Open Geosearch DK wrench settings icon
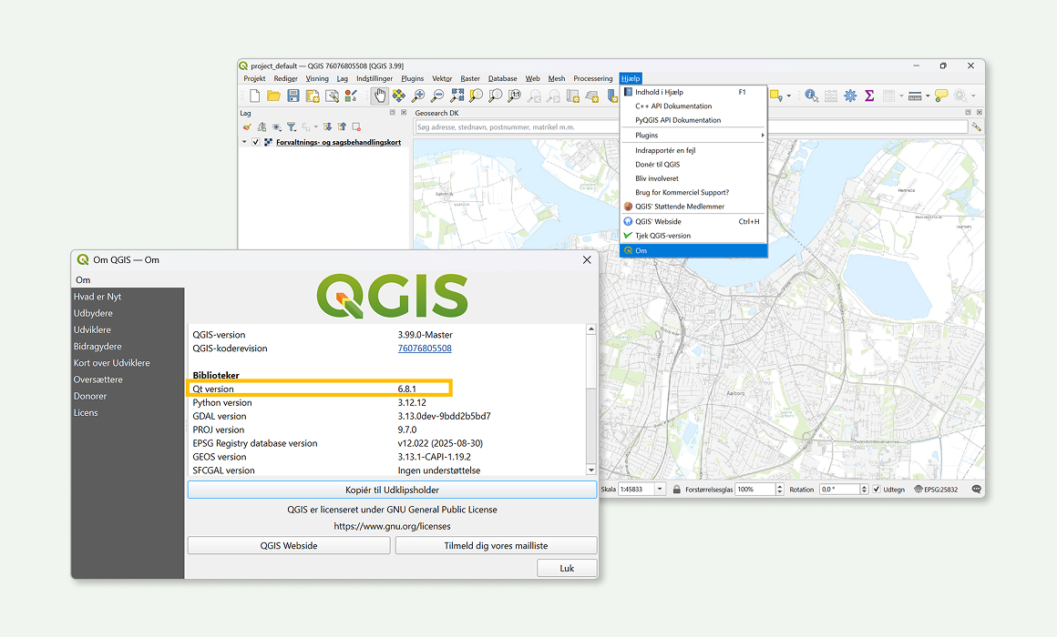The image size is (1057, 637). click(x=977, y=127)
